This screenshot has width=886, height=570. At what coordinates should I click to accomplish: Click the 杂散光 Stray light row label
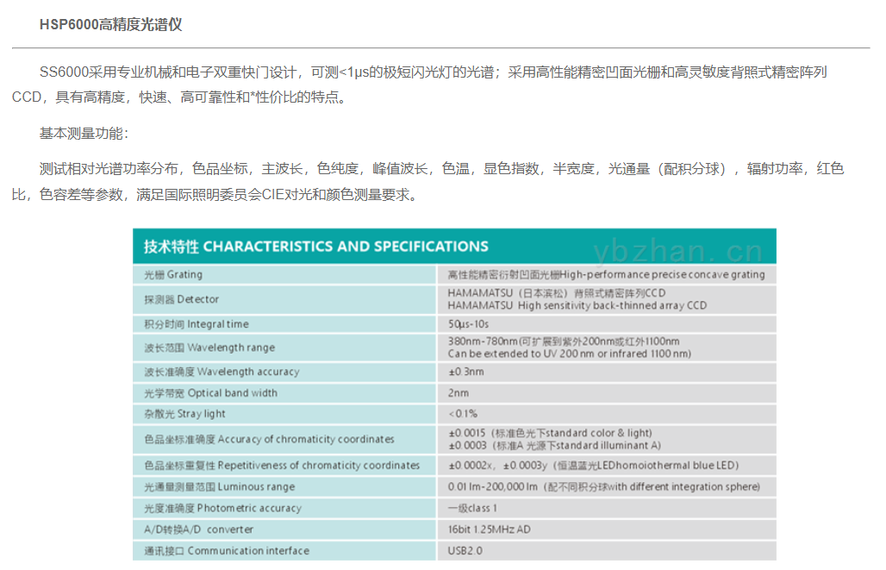tap(184, 414)
